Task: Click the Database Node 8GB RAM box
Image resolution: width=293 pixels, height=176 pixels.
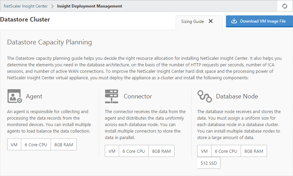Action: coord(254,151)
